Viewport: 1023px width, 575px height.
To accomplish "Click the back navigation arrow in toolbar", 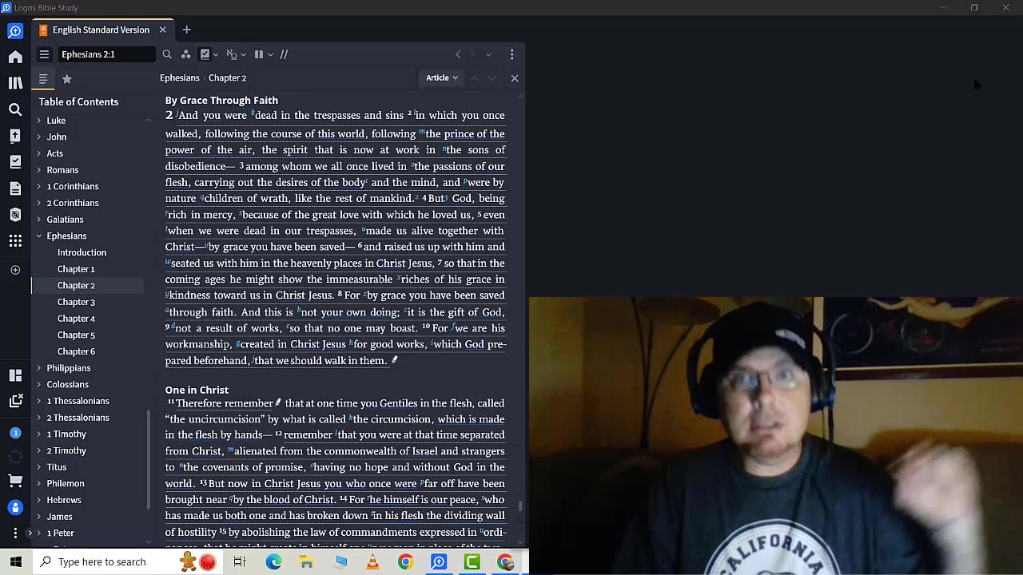I will click(458, 54).
